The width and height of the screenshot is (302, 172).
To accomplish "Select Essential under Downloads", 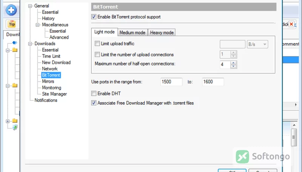I will 50,50.
